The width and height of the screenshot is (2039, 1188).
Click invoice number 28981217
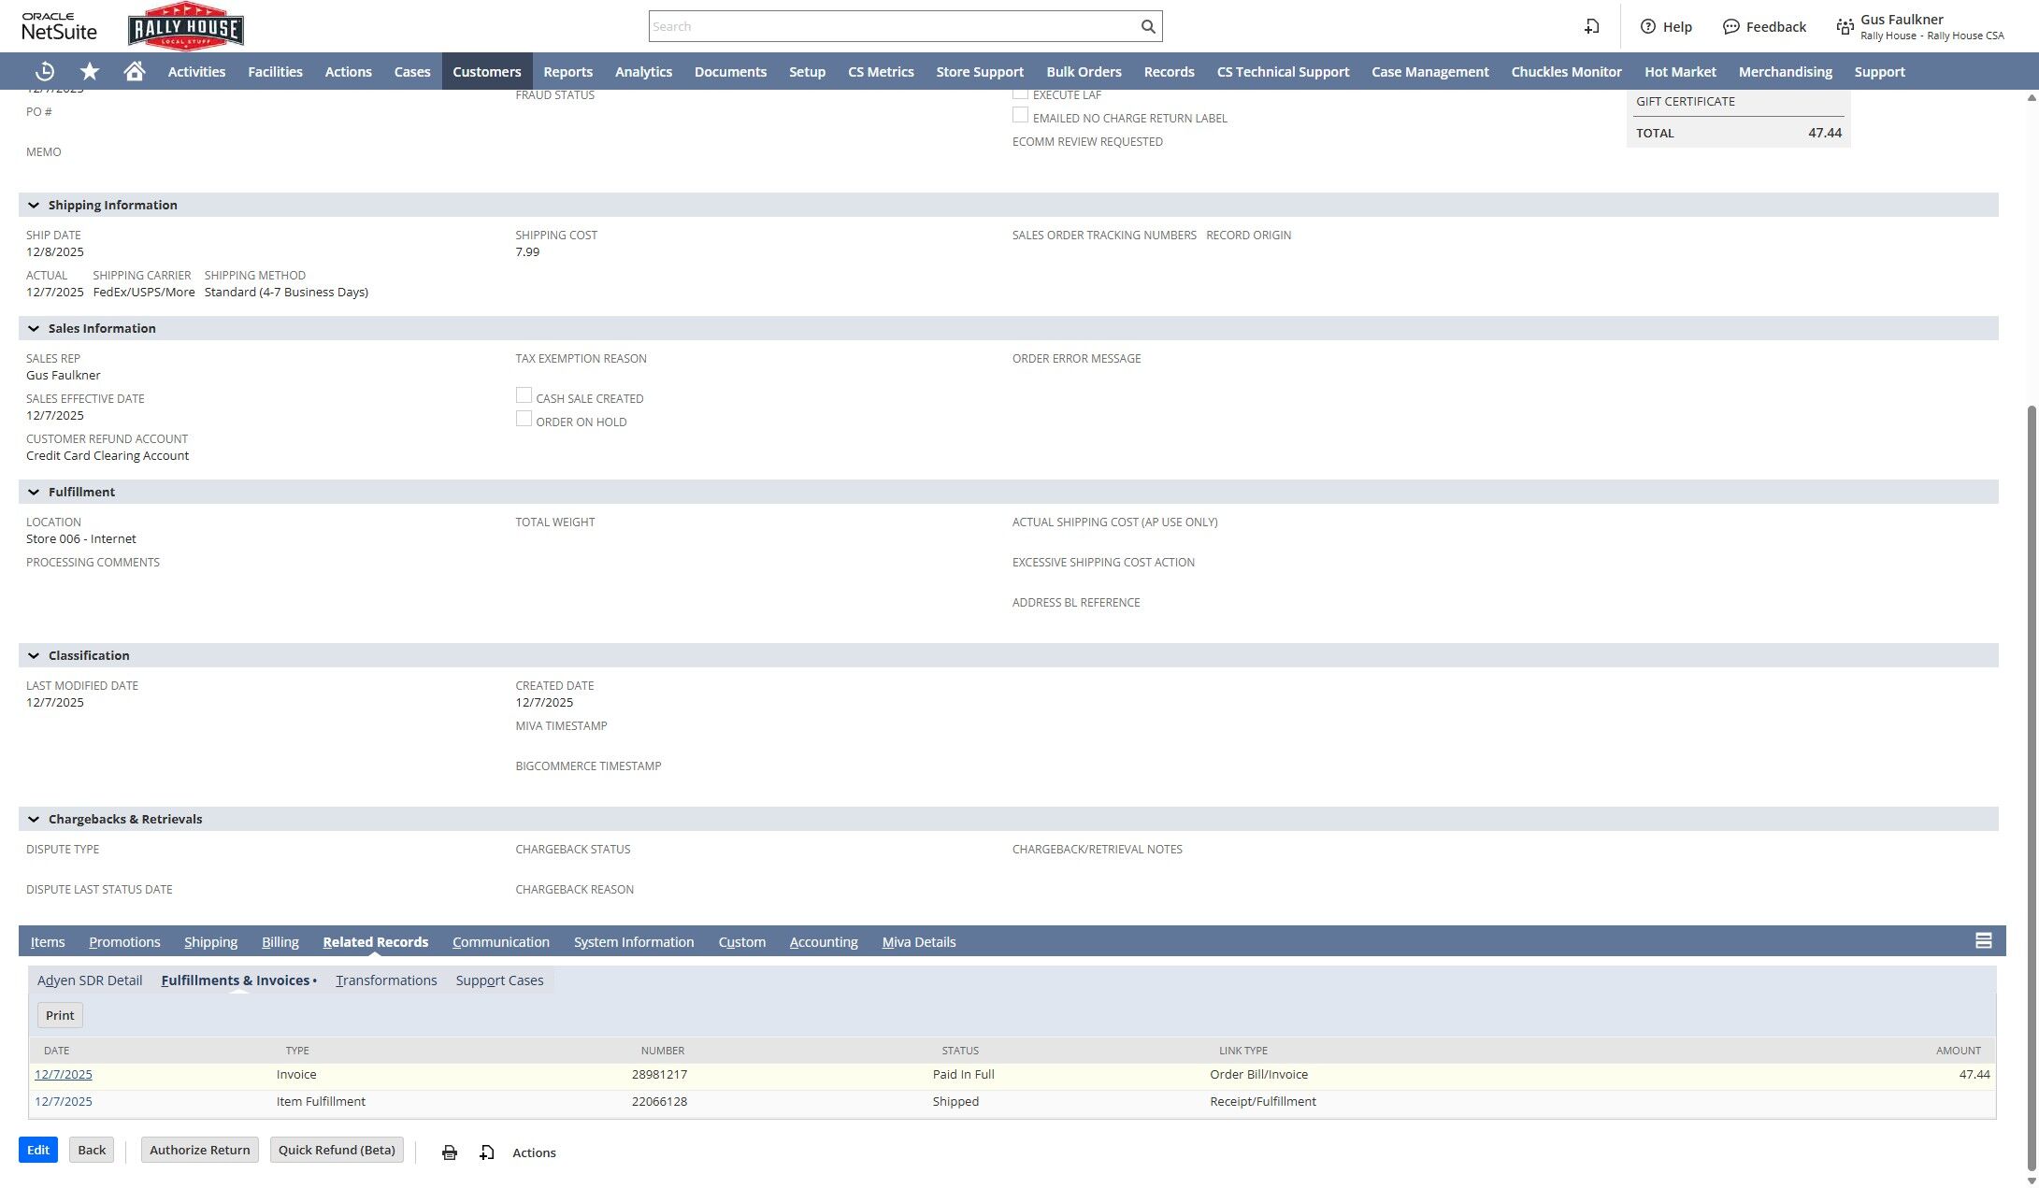click(x=659, y=1075)
